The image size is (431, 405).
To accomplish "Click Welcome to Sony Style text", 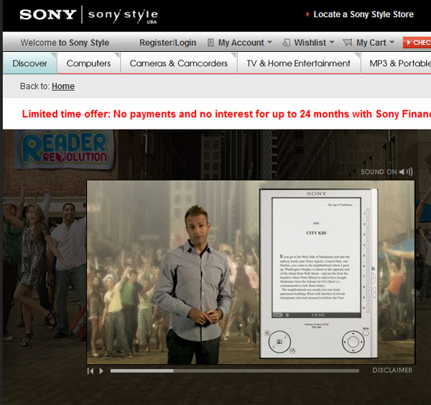I will click(x=65, y=42).
